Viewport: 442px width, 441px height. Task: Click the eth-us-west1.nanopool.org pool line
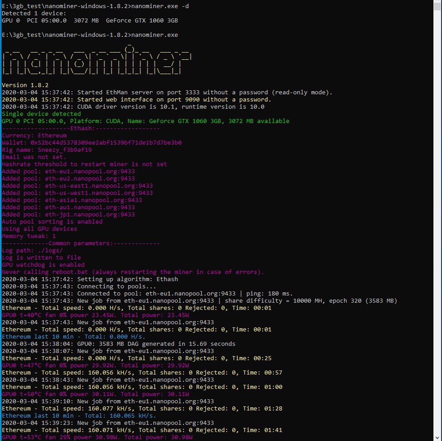[x=77, y=193]
